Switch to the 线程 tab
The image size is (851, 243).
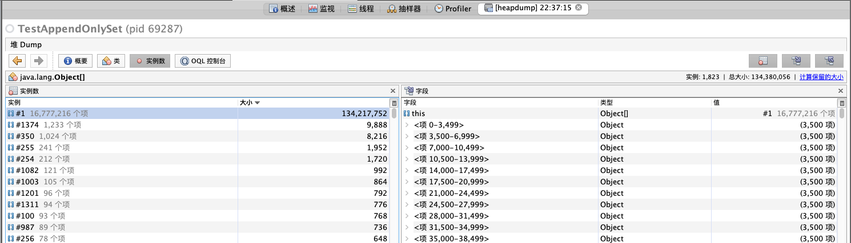click(x=360, y=9)
